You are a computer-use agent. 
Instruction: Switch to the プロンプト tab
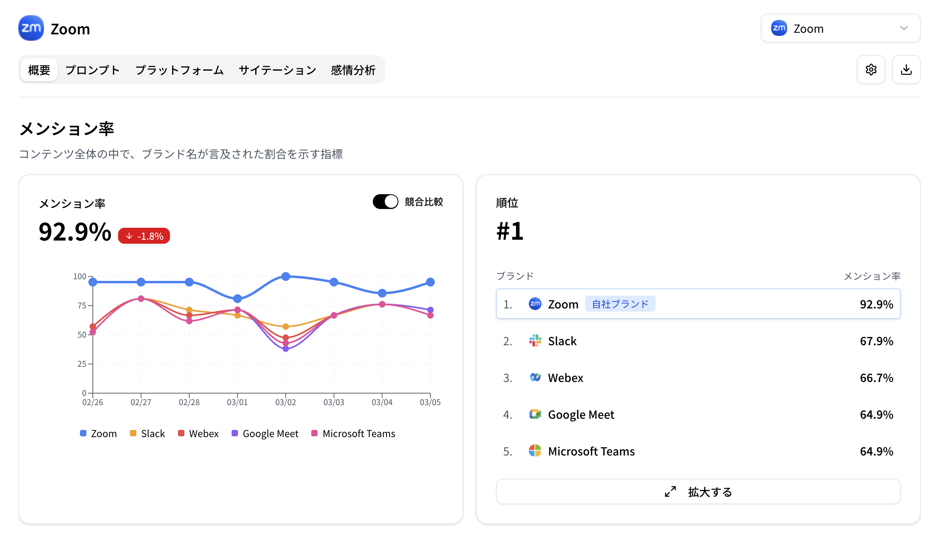coord(92,70)
